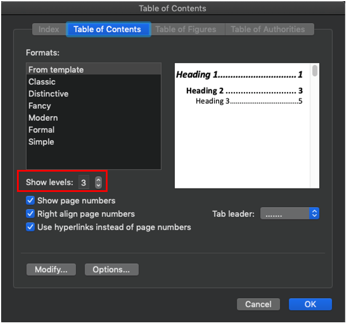
Task: Open the Tab leader dropdown
Action: [x=290, y=214]
